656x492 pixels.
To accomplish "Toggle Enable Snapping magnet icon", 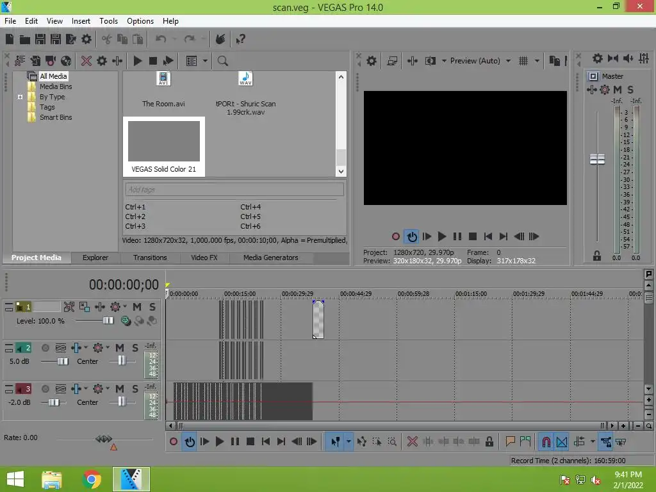I will click(546, 442).
